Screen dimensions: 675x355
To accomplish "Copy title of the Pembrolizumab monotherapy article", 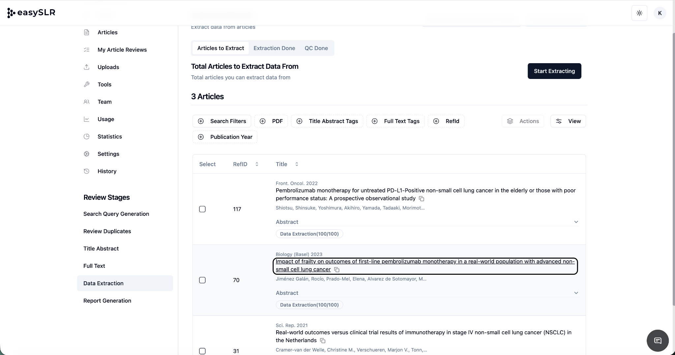I will 421,199.
